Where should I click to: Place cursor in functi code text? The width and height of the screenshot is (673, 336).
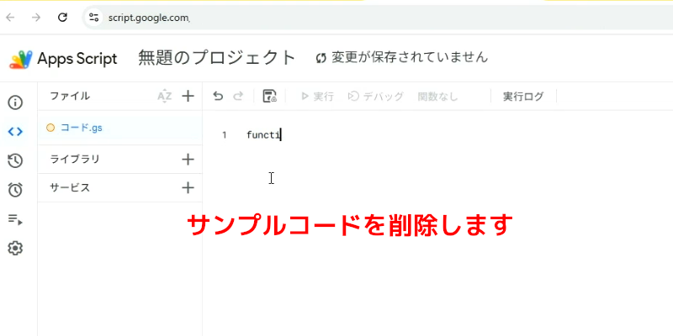click(263, 135)
